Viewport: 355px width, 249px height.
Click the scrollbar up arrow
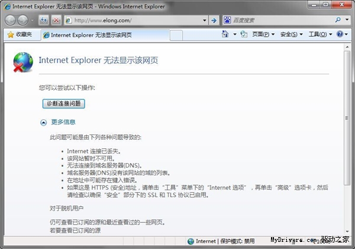347,47
